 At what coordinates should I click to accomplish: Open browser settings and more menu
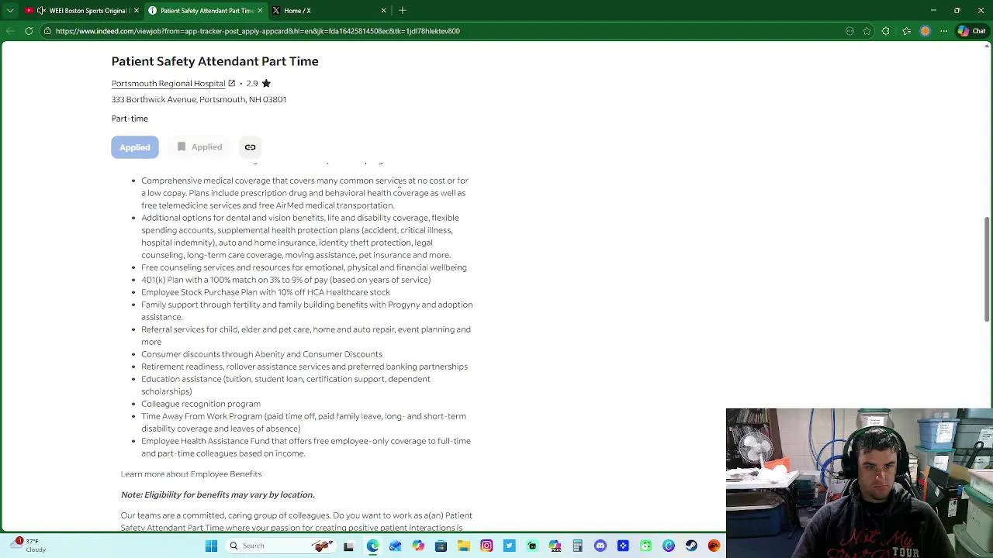pos(943,31)
